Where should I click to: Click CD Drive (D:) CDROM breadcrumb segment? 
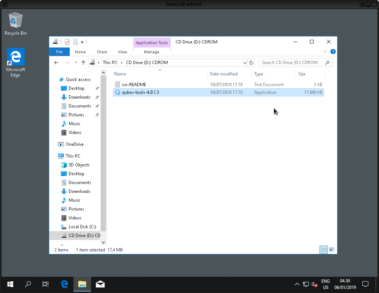click(x=147, y=62)
